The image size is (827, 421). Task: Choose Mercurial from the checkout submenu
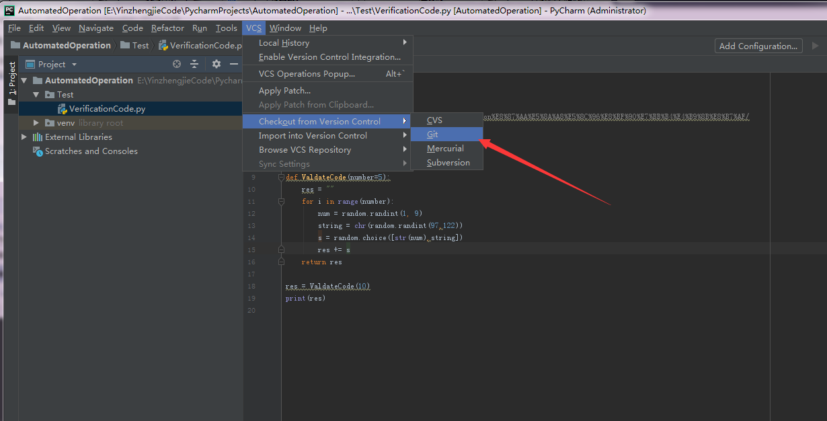click(x=447, y=149)
